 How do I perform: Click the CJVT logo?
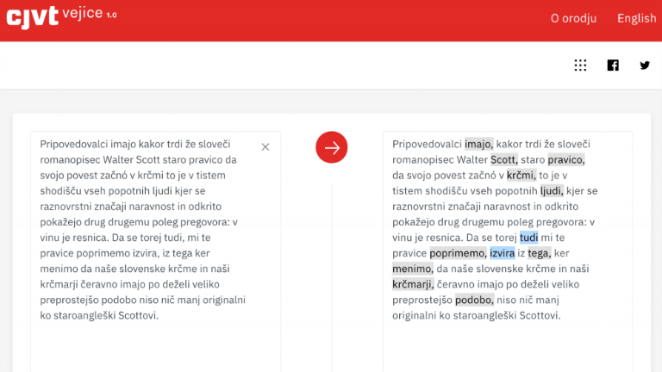(32, 17)
